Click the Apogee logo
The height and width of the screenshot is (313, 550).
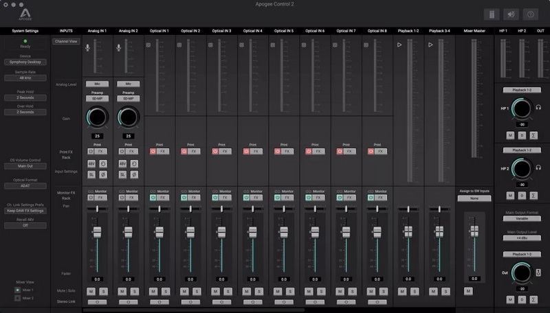coord(25,14)
